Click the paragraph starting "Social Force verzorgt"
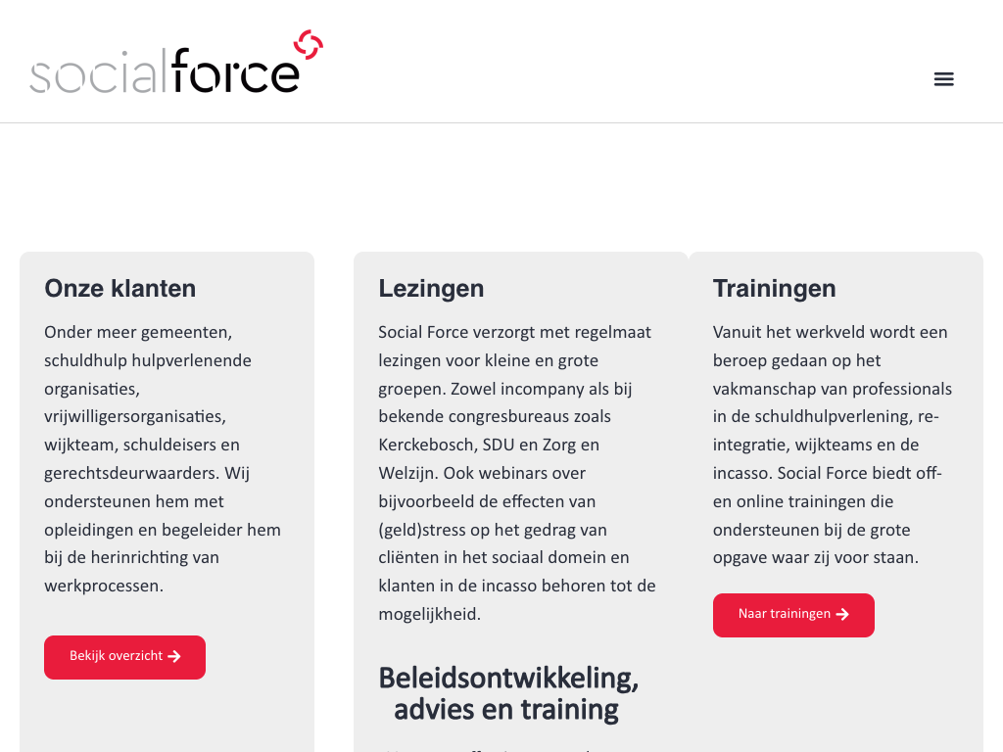This screenshot has width=1003, height=752. tap(518, 473)
